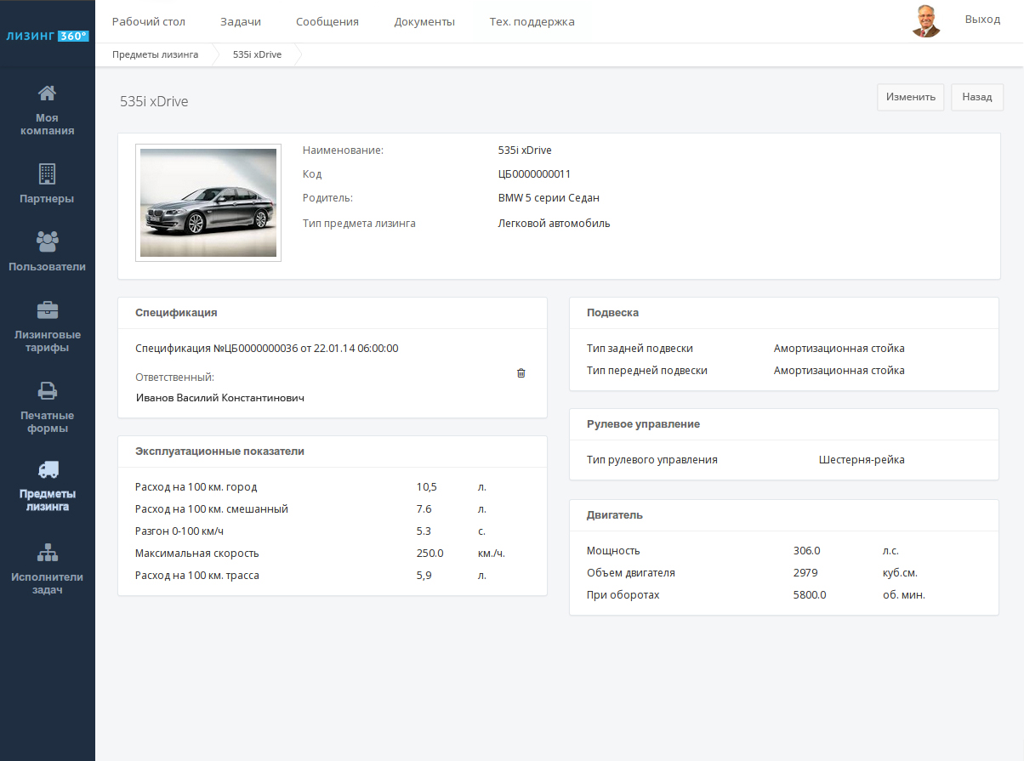The height and width of the screenshot is (761, 1024).
Task: Click Иванов Василий Константинович name
Action: coord(220,397)
